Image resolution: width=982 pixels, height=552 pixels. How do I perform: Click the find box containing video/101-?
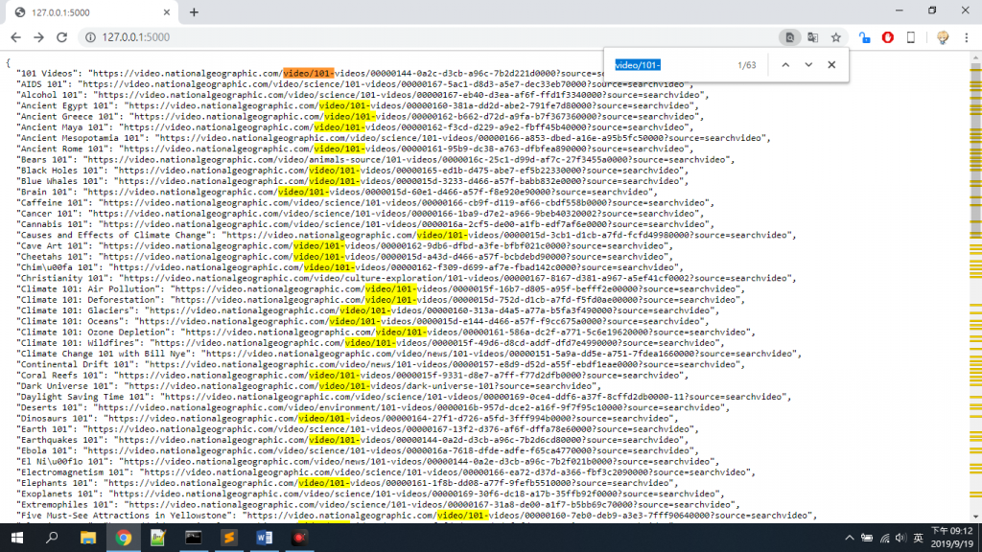(x=670, y=65)
